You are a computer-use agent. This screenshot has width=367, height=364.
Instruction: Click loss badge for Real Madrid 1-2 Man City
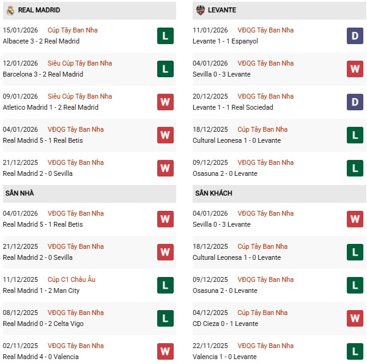tap(165, 286)
